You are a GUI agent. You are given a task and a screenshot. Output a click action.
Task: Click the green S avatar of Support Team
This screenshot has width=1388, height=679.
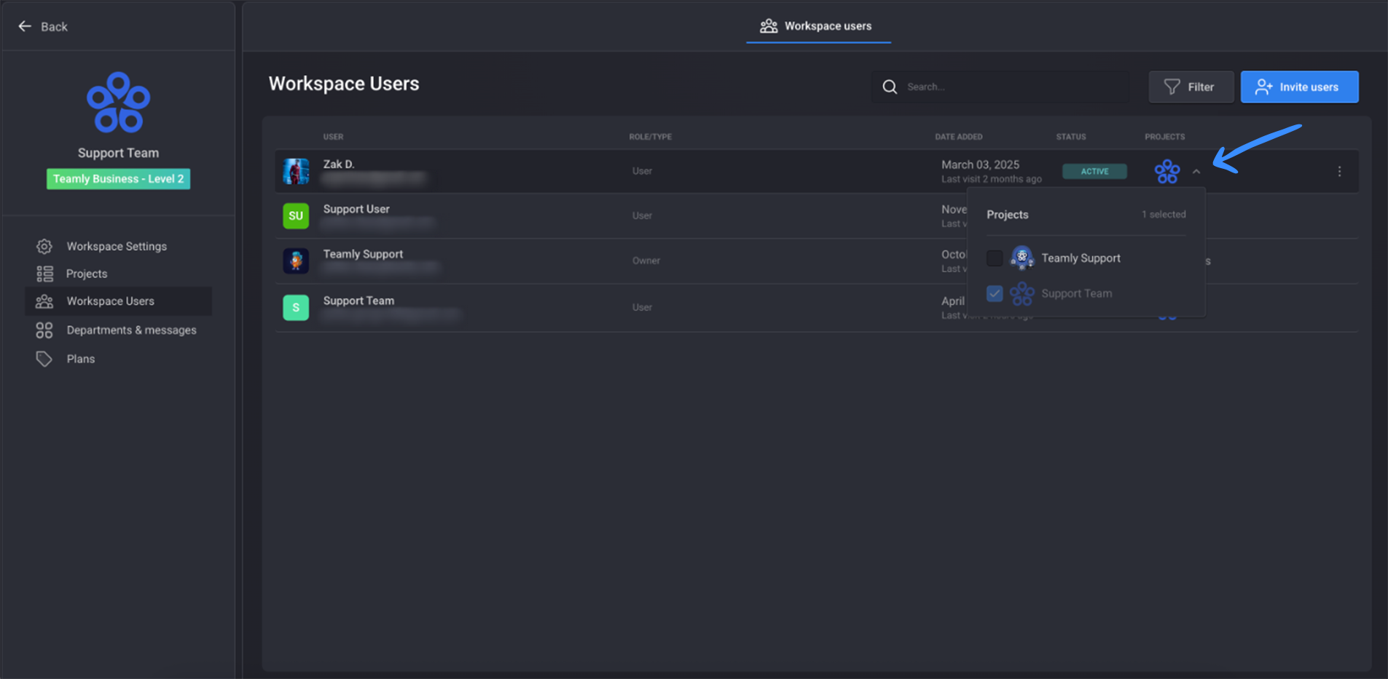coord(296,307)
